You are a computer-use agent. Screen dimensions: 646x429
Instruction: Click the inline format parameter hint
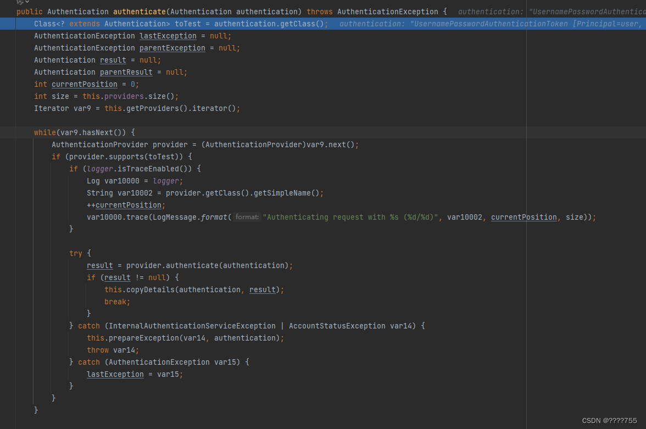(x=246, y=217)
